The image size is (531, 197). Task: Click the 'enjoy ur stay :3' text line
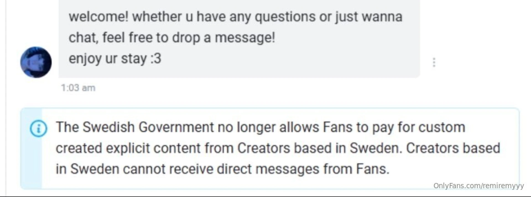[x=115, y=58]
